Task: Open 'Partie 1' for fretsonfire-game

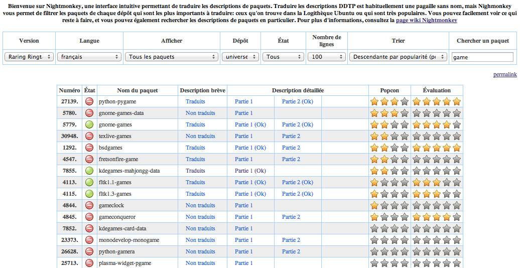Action: coord(244,159)
